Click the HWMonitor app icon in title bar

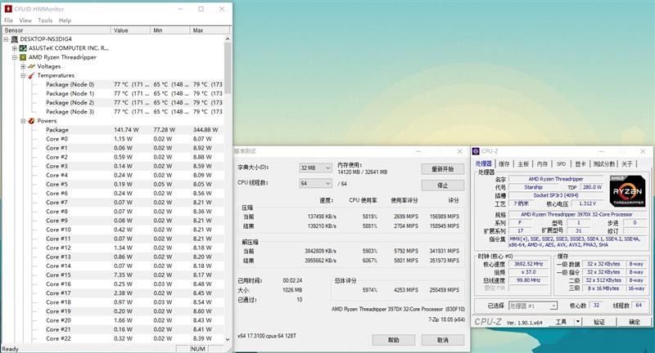(x=8, y=8)
